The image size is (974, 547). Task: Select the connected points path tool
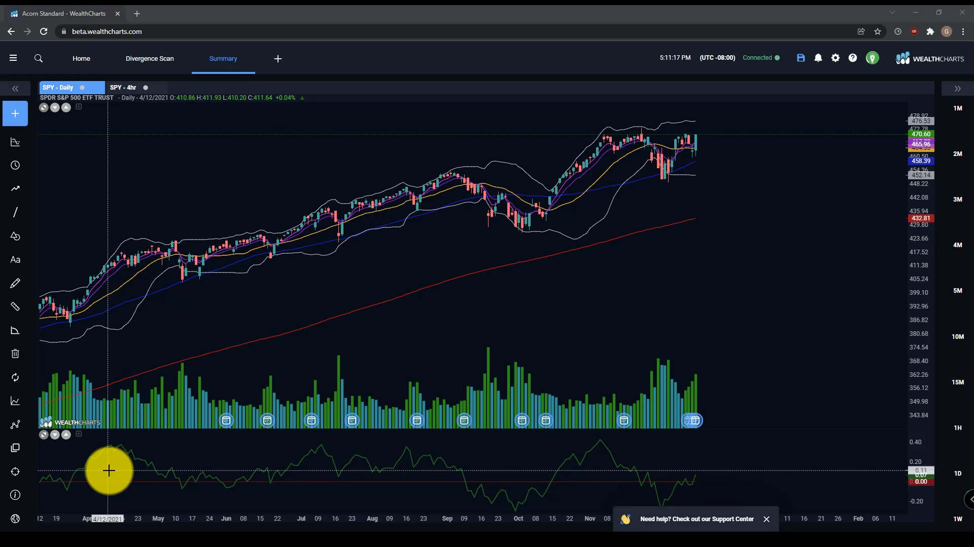coord(15,424)
